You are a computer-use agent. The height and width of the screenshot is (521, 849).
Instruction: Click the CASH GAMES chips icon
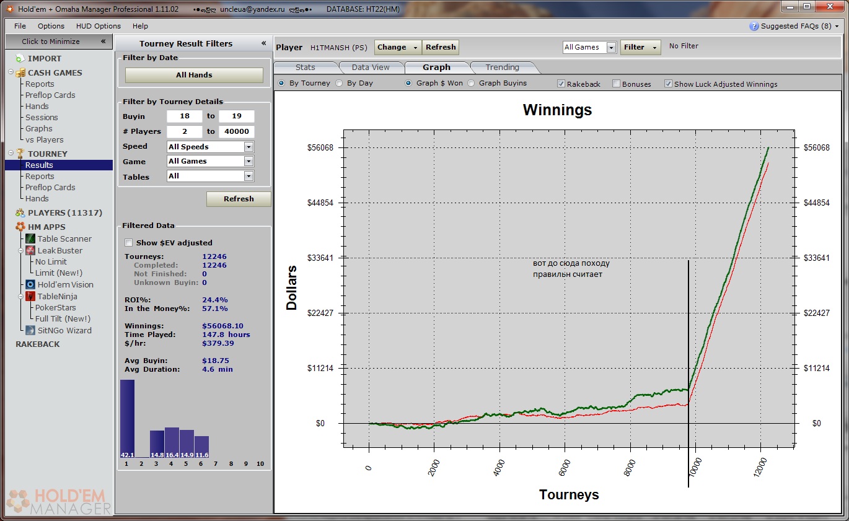click(20, 72)
